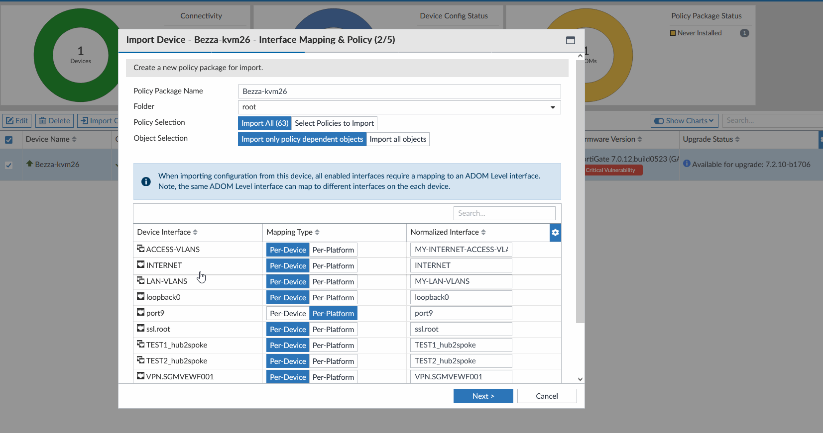Sort by Mapping Type column
This screenshot has width=823, height=433.
point(317,232)
